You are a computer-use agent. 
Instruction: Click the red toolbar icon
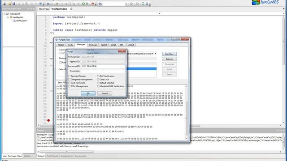point(93,4)
